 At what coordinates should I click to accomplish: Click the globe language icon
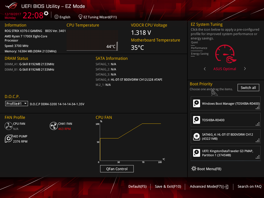pos(56,17)
